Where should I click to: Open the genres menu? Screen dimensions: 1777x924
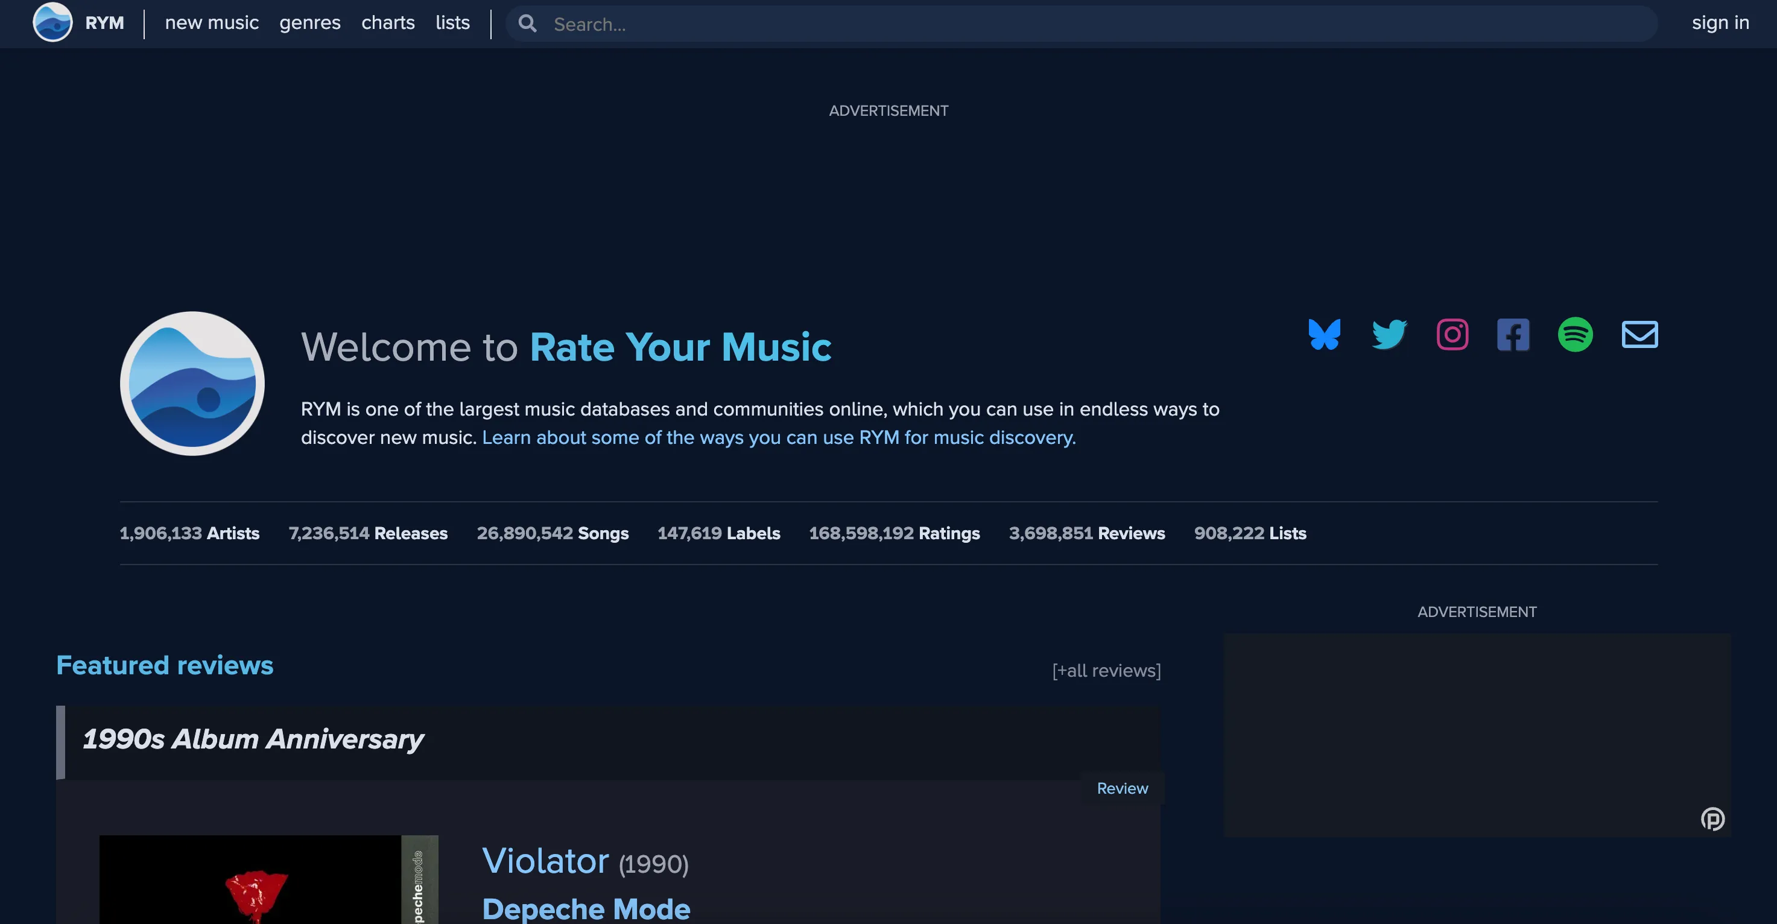[x=309, y=22]
